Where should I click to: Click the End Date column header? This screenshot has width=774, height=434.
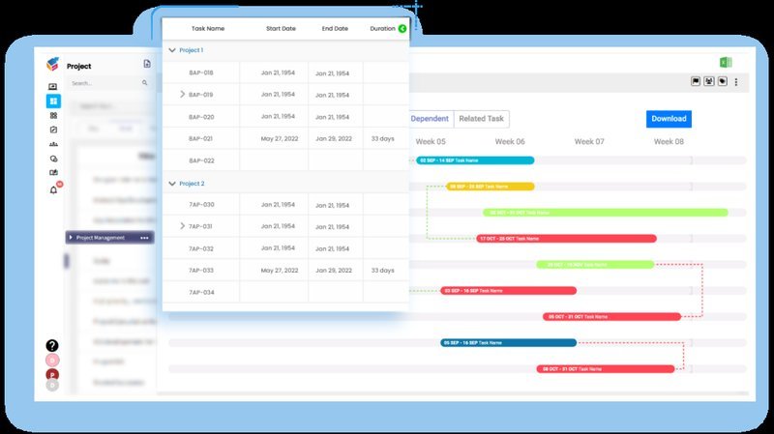(x=335, y=29)
